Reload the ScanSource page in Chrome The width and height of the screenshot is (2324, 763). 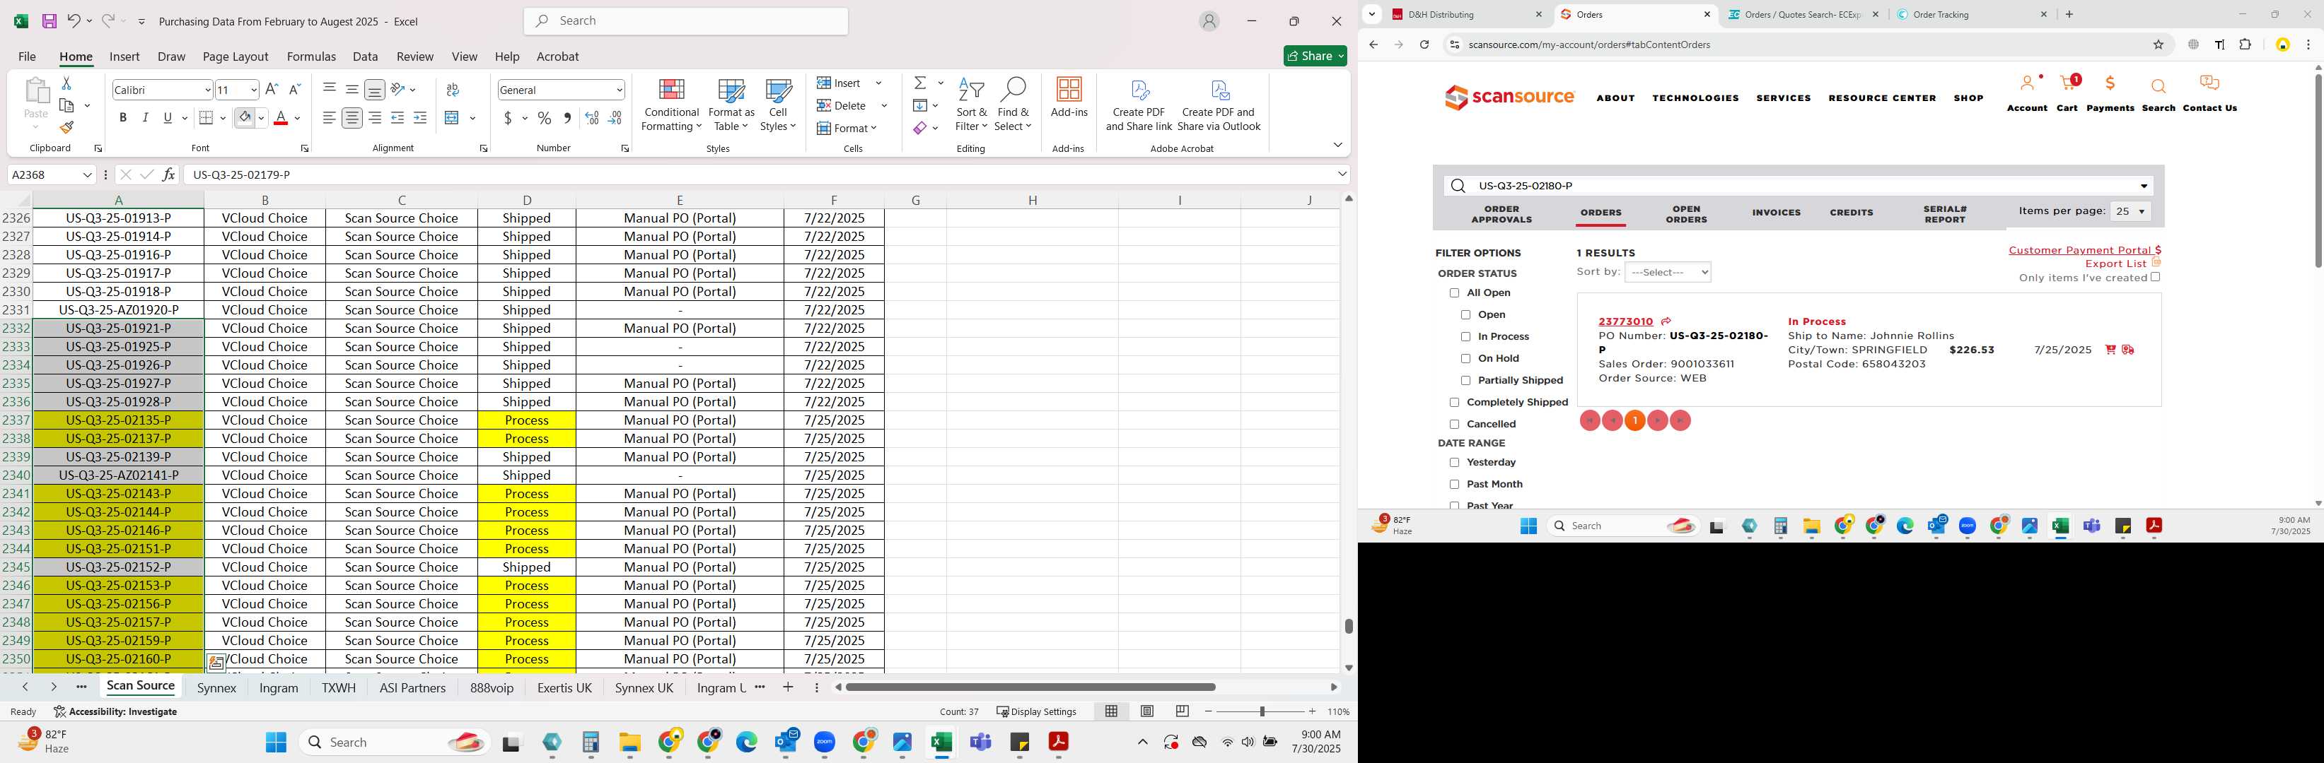point(1424,45)
